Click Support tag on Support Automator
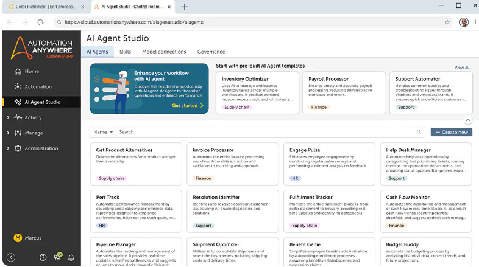 click(406, 107)
